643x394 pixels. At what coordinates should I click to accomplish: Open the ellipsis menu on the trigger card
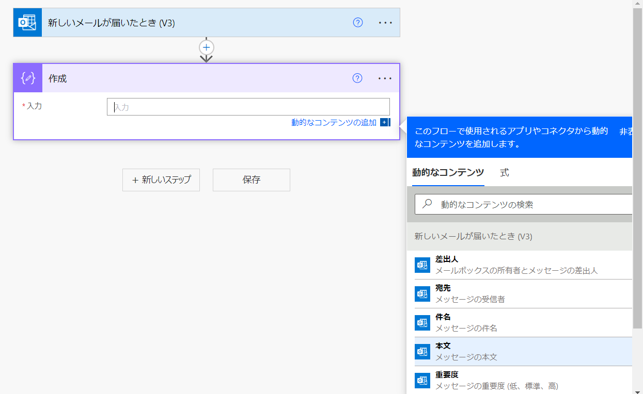(385, 23)
